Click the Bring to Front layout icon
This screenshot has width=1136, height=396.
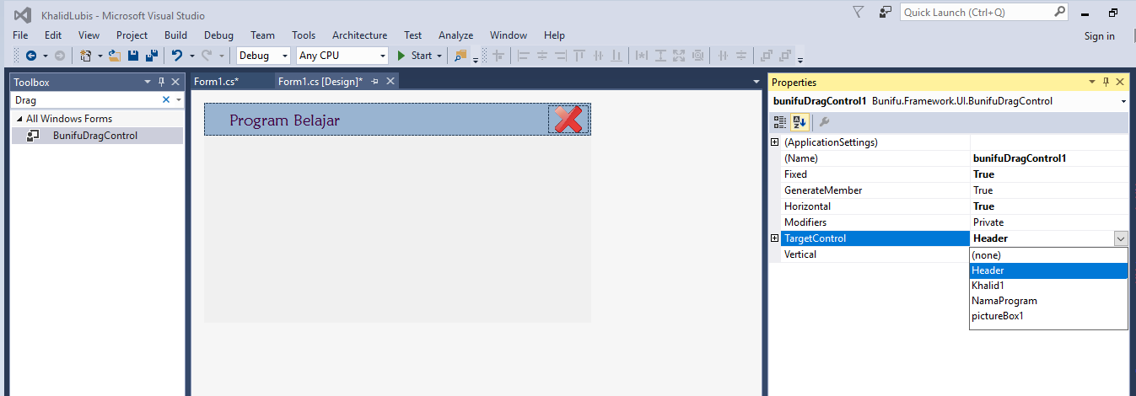767,56
